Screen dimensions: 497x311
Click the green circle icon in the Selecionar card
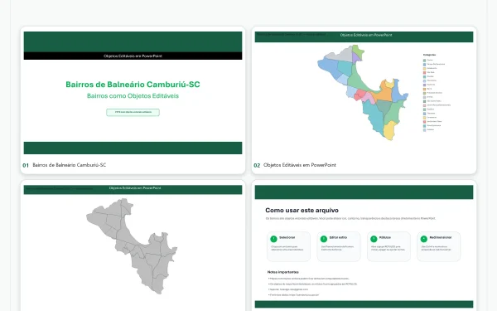coord(273,239)
